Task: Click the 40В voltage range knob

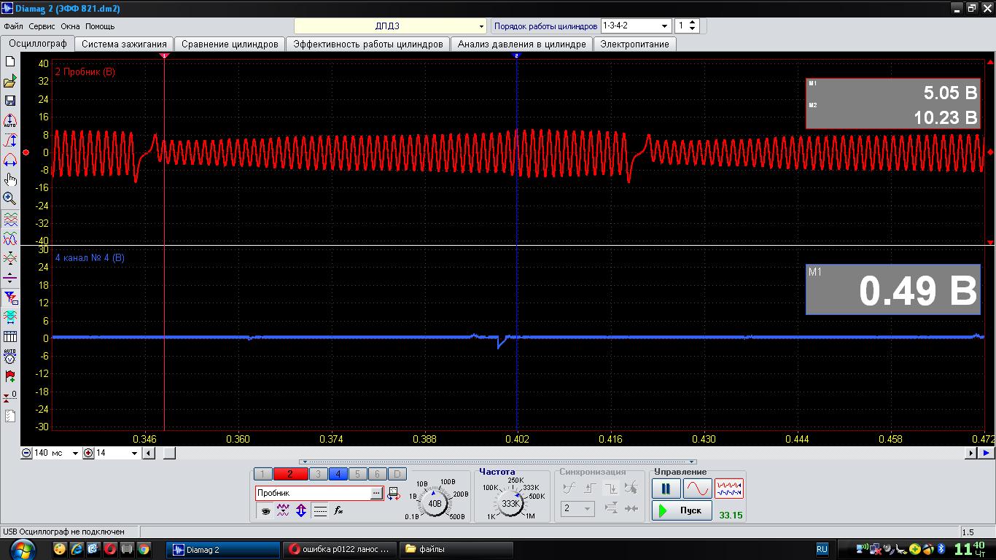Action: click(435, 503)
